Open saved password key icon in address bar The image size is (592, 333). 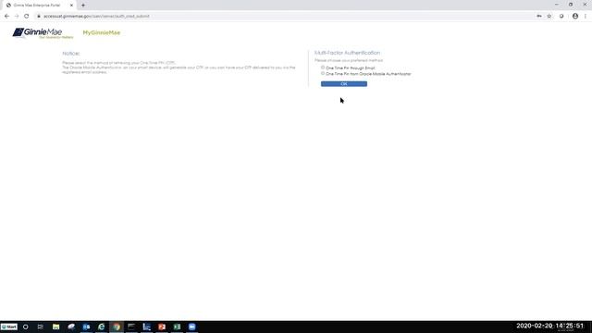(x=539, y=17)
